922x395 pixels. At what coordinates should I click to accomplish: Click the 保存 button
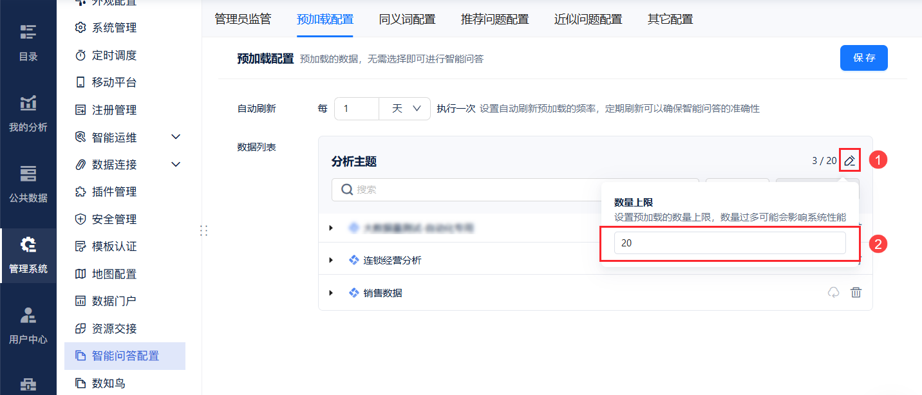(864, 58)
